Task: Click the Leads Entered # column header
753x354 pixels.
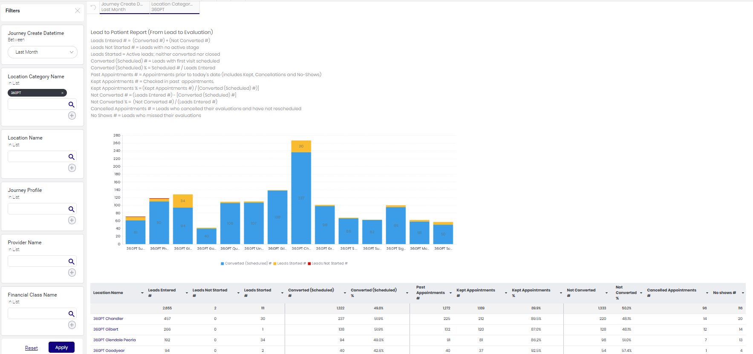Action: (162, 293)
